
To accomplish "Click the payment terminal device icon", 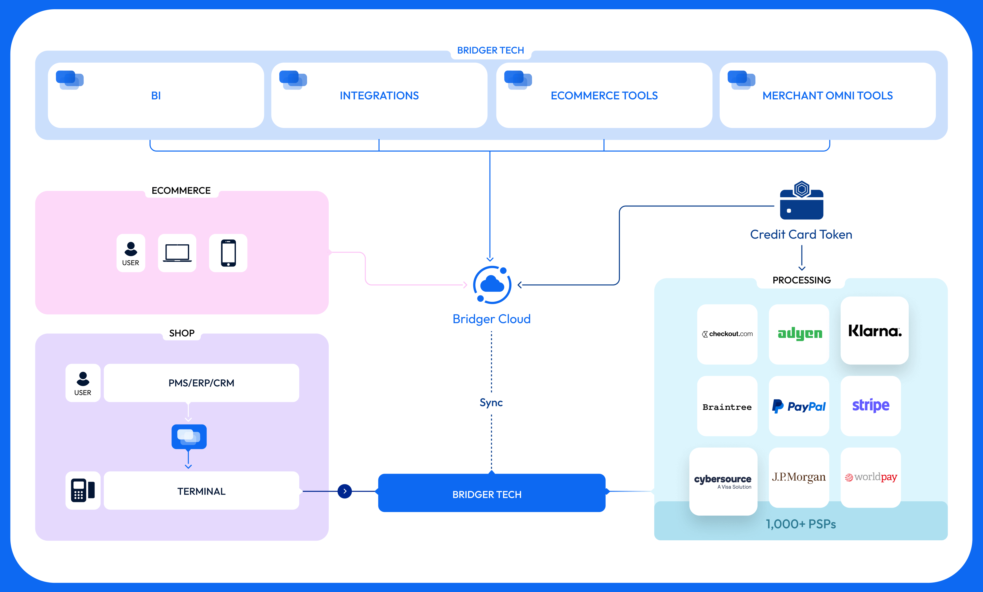I will (83, 490).
